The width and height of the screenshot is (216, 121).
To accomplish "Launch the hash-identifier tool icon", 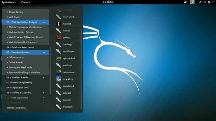I will click(x=58, y=17).
